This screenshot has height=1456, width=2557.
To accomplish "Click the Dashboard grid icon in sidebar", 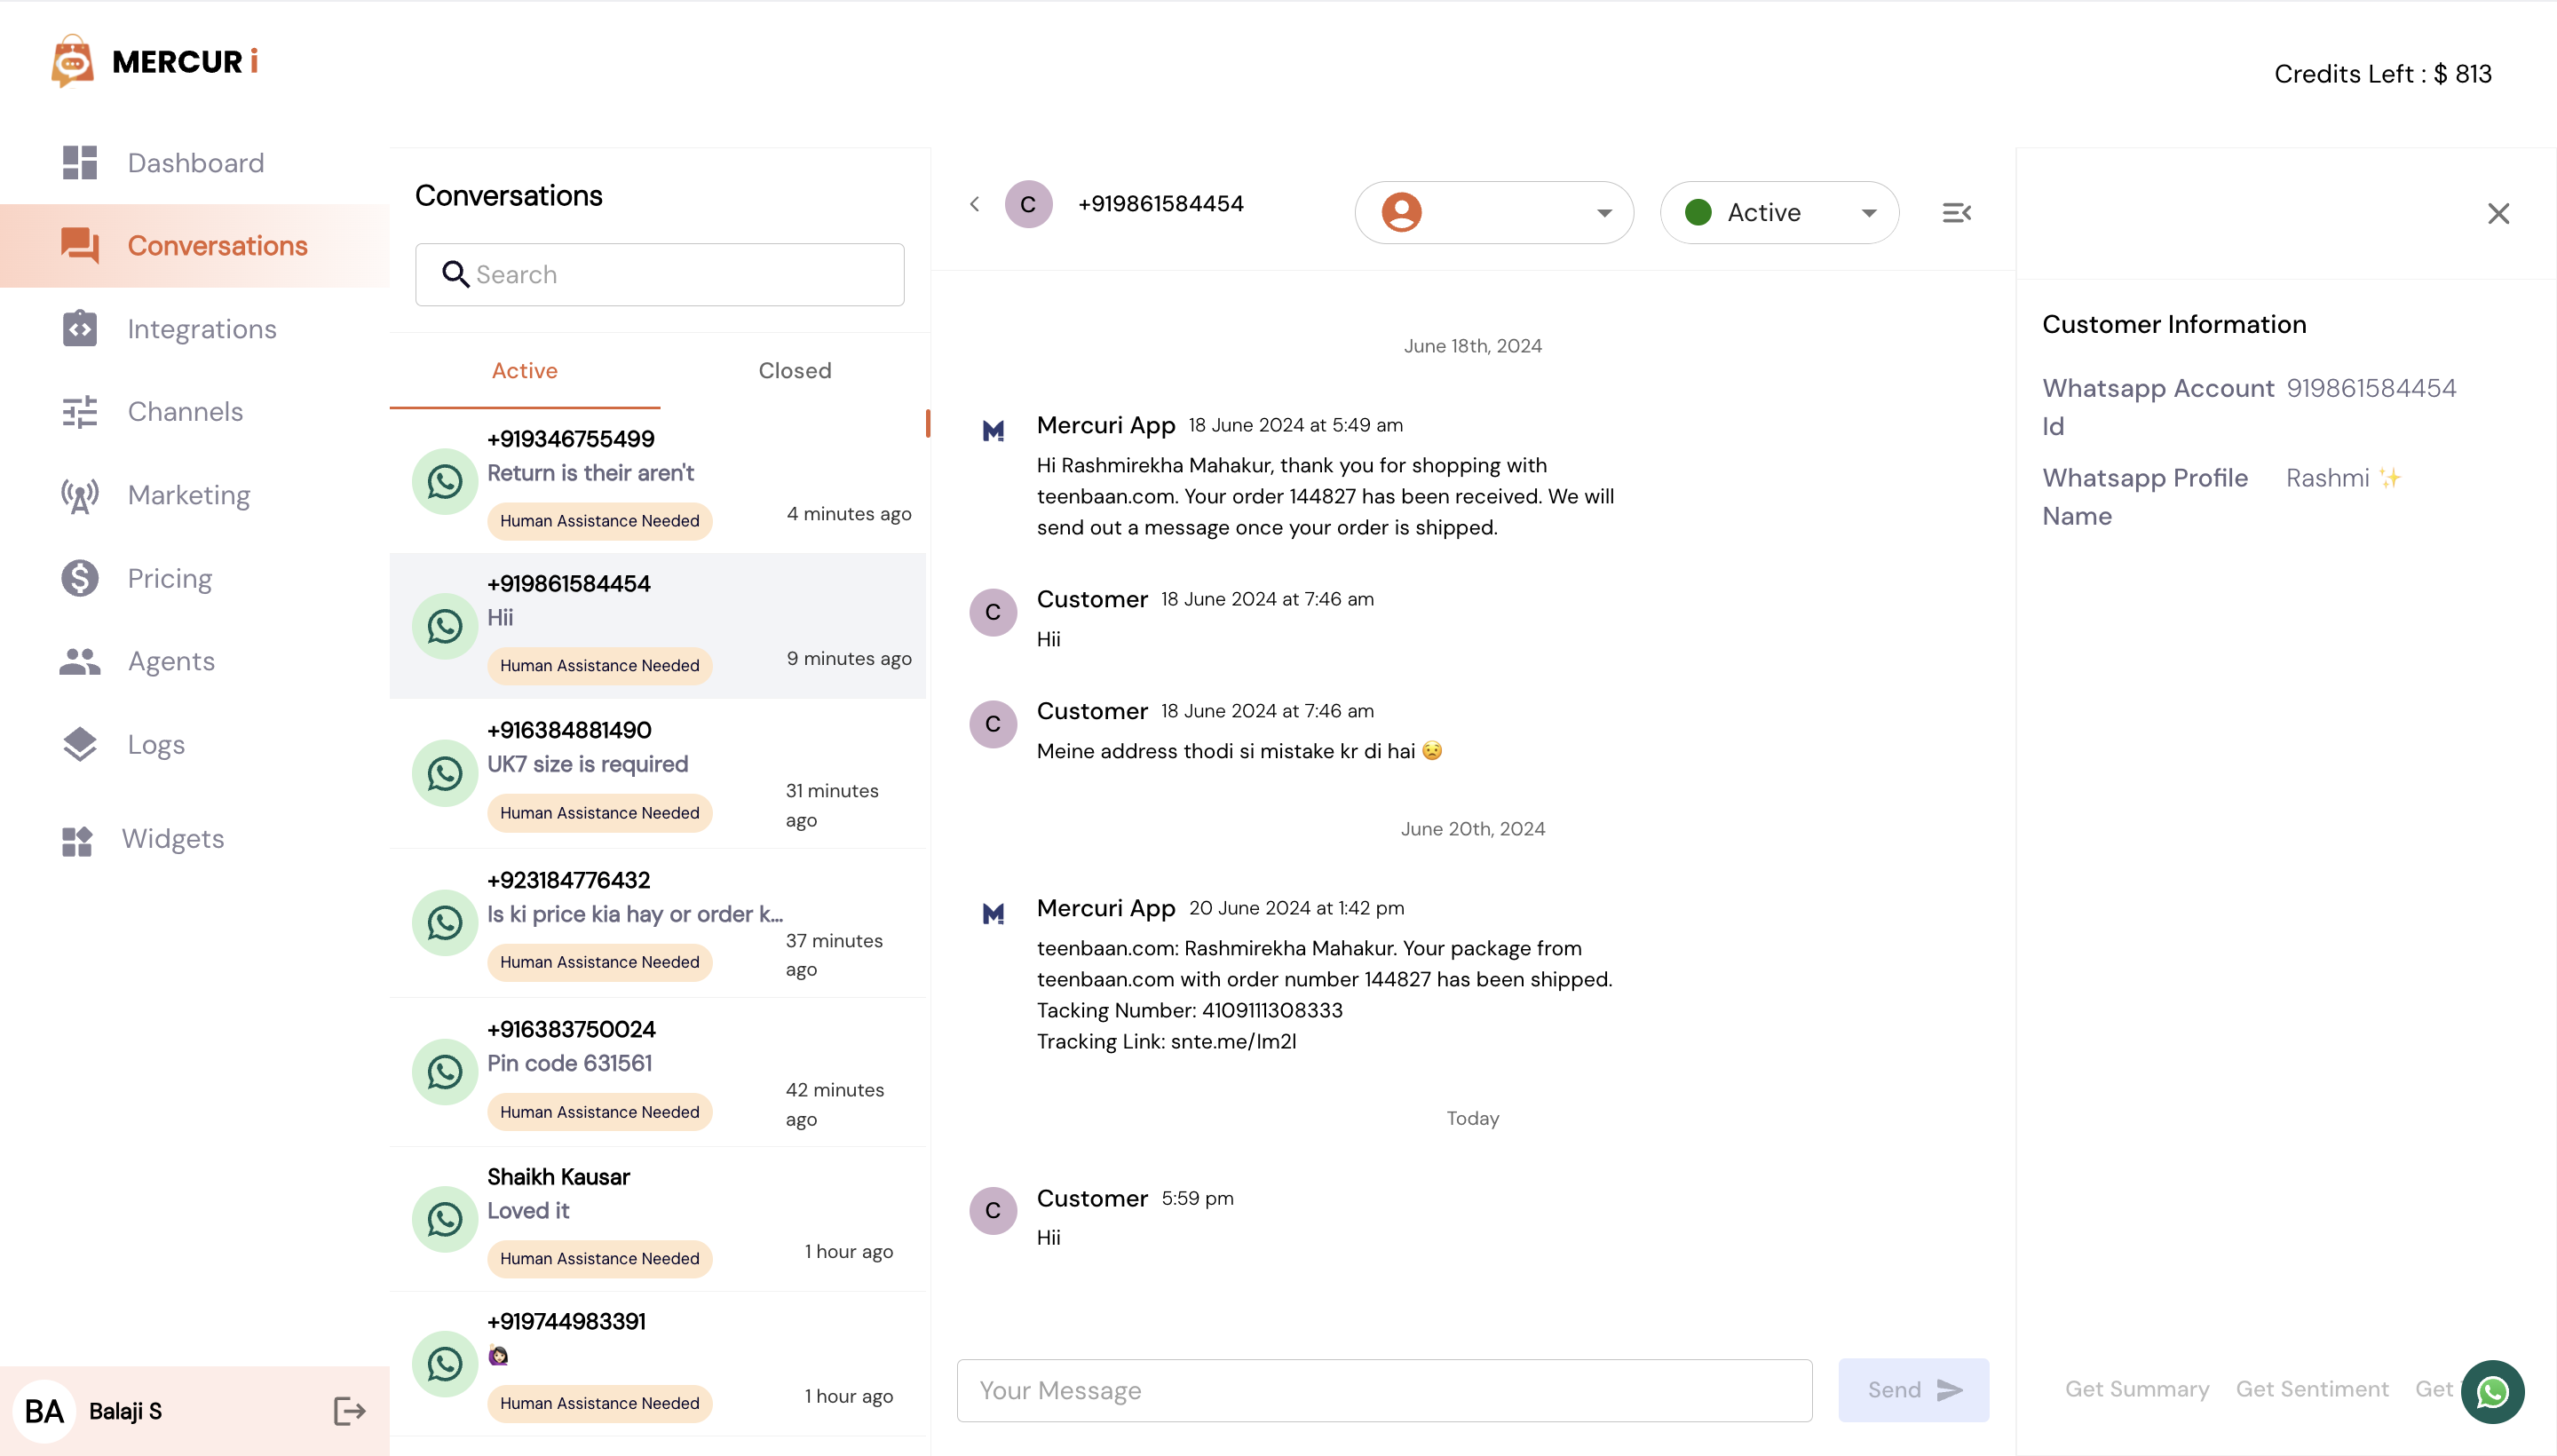I will 79,163.
